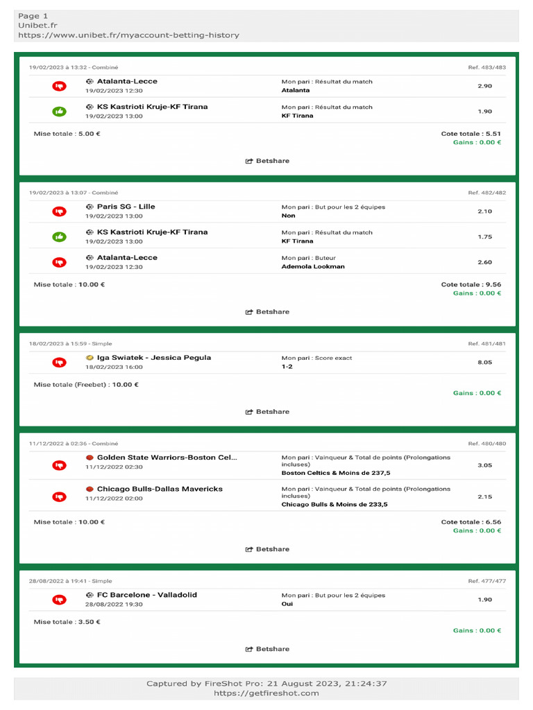This screenshot has height=710, width=533.
Task: Click the thumbs-down icon for FC Barcelone - Valladolid
Action: pos(60,600)
